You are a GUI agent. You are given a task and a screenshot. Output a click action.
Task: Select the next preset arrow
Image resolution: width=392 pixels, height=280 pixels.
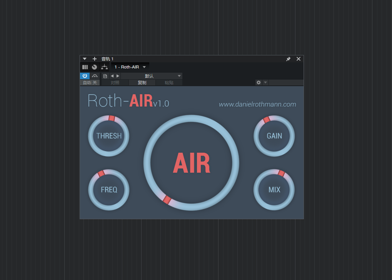pyautogui.click(x=118, y=76)
